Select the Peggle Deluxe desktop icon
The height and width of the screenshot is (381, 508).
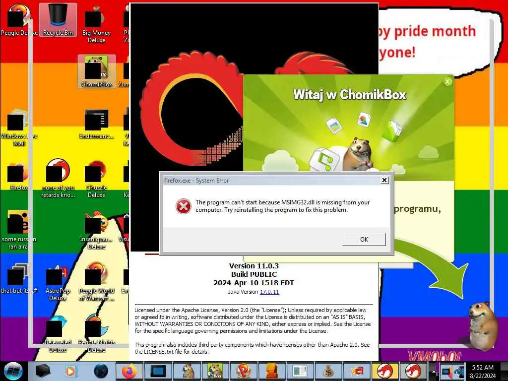pos(19,19)
